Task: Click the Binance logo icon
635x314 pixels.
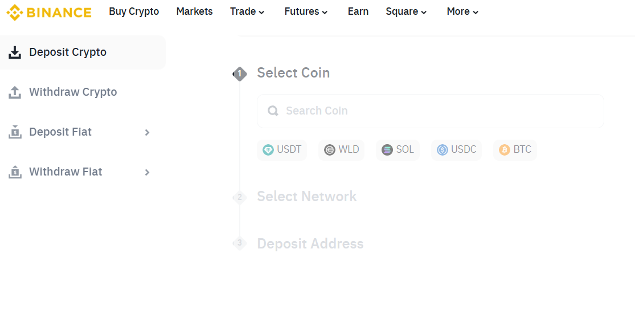Action: tap(14, 12)
